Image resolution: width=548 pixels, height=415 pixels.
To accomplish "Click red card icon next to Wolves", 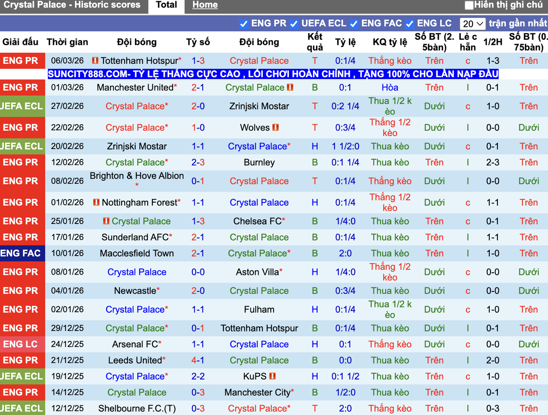I will [276, 127].
